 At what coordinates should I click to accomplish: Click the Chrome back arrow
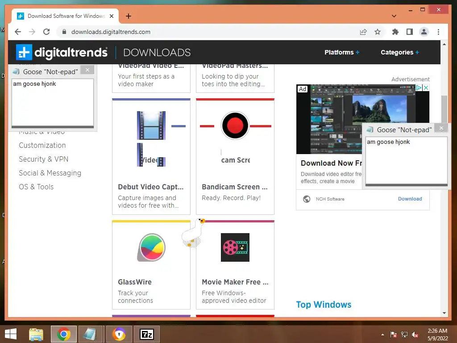click(18, 32)
